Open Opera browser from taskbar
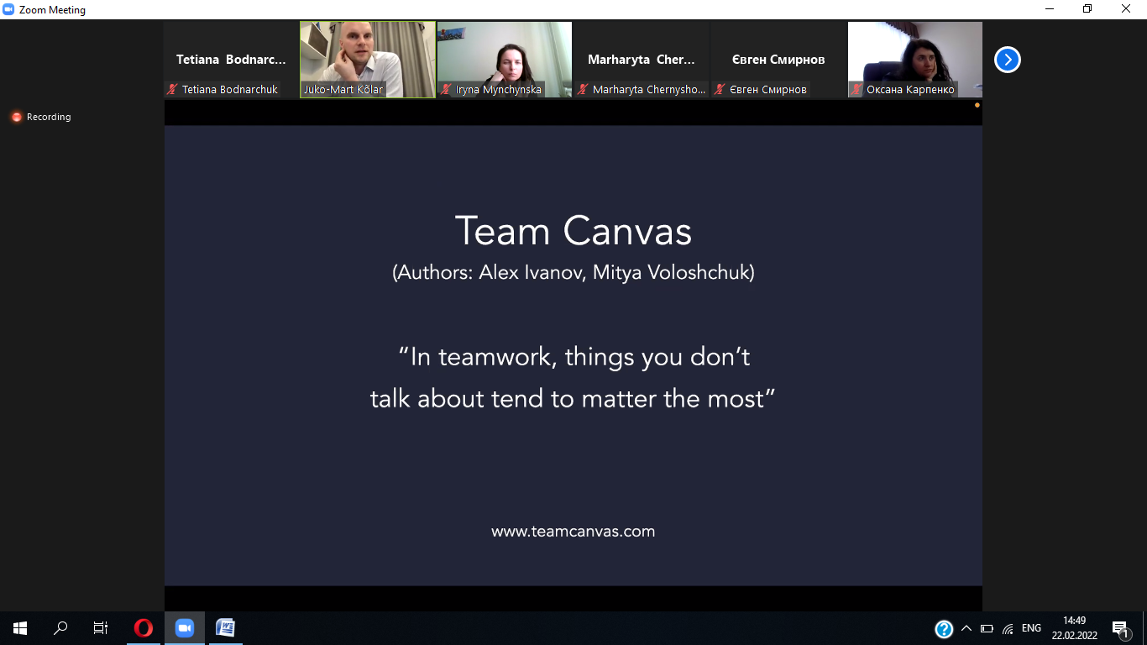This screenshot has width=1147, height=645. point(144,627)
